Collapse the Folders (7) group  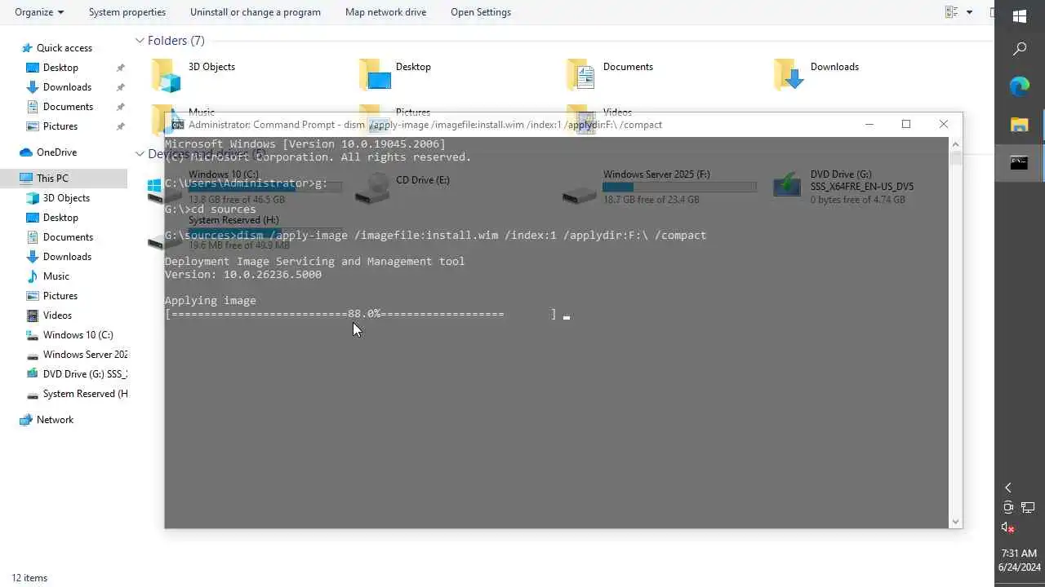click(140, 40)
